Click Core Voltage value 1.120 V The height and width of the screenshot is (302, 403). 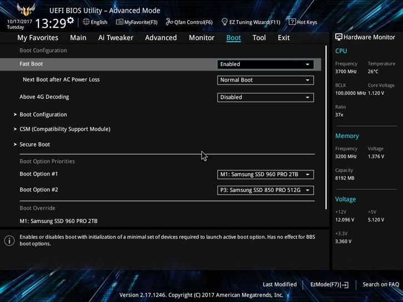(x=376, y=93)
